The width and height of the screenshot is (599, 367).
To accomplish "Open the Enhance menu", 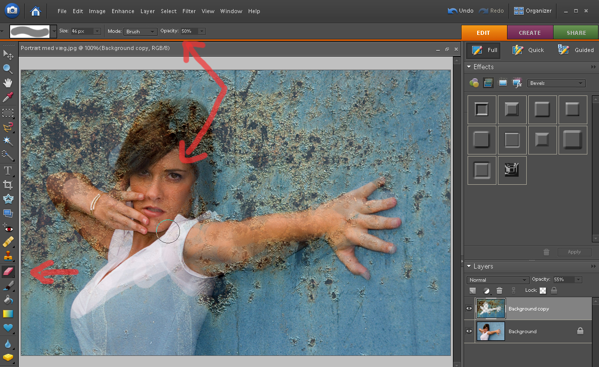I will [x=123, y=11].
